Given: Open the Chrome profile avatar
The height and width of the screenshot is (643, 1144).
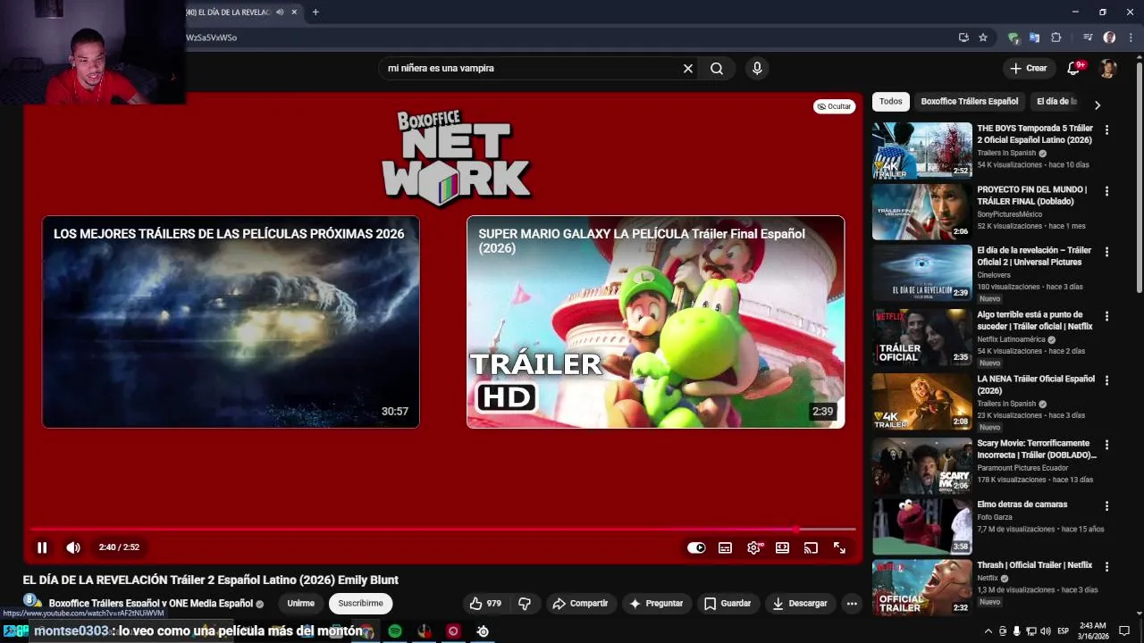Looking at the screenshot, I should (x=1109, y=38).
